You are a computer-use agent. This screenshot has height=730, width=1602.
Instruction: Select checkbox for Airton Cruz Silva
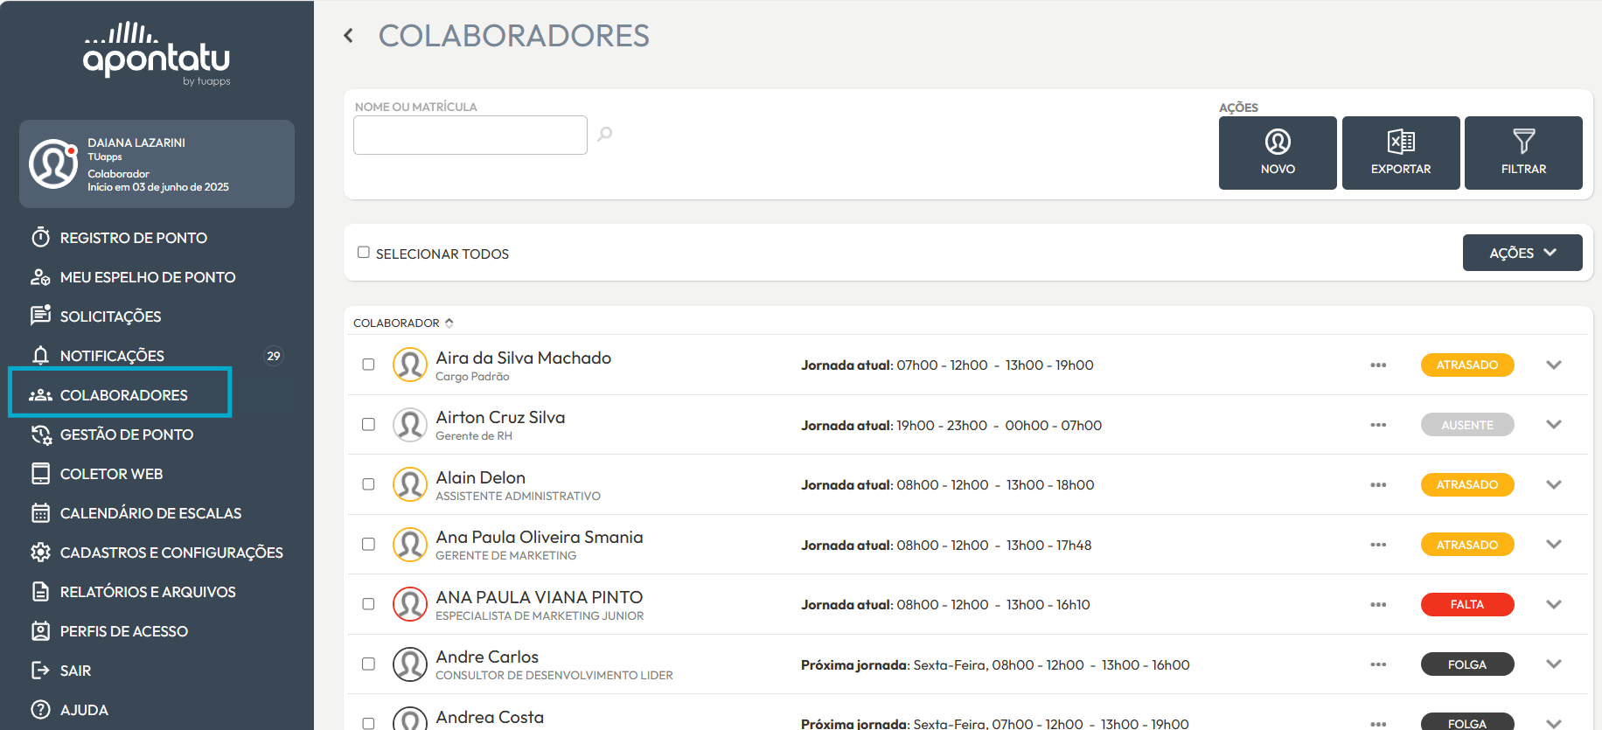368,424
